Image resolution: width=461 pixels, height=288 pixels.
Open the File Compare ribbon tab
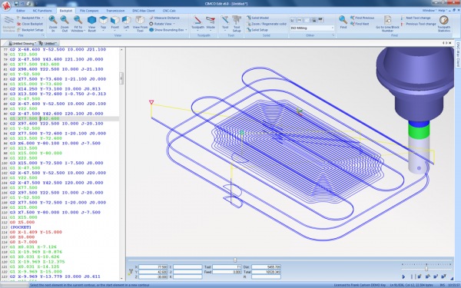[x=89, y=11]
